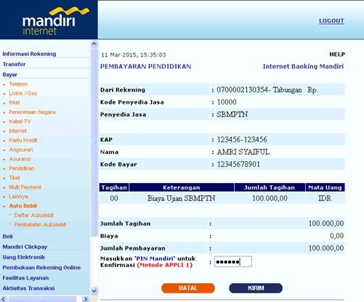
Task: Click Kode Penyedia Jasa value 10000
Action: (x=227, y=102)
